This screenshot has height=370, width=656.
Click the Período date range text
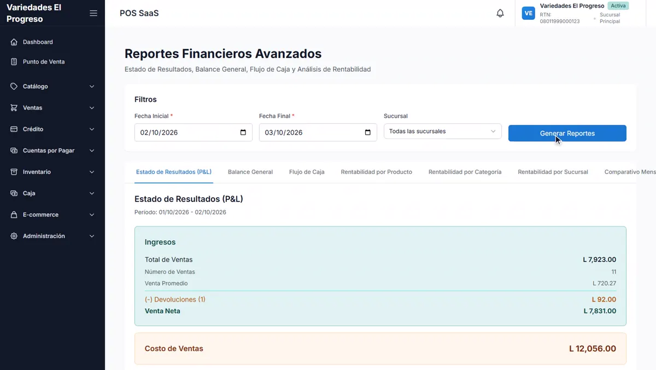180,212
